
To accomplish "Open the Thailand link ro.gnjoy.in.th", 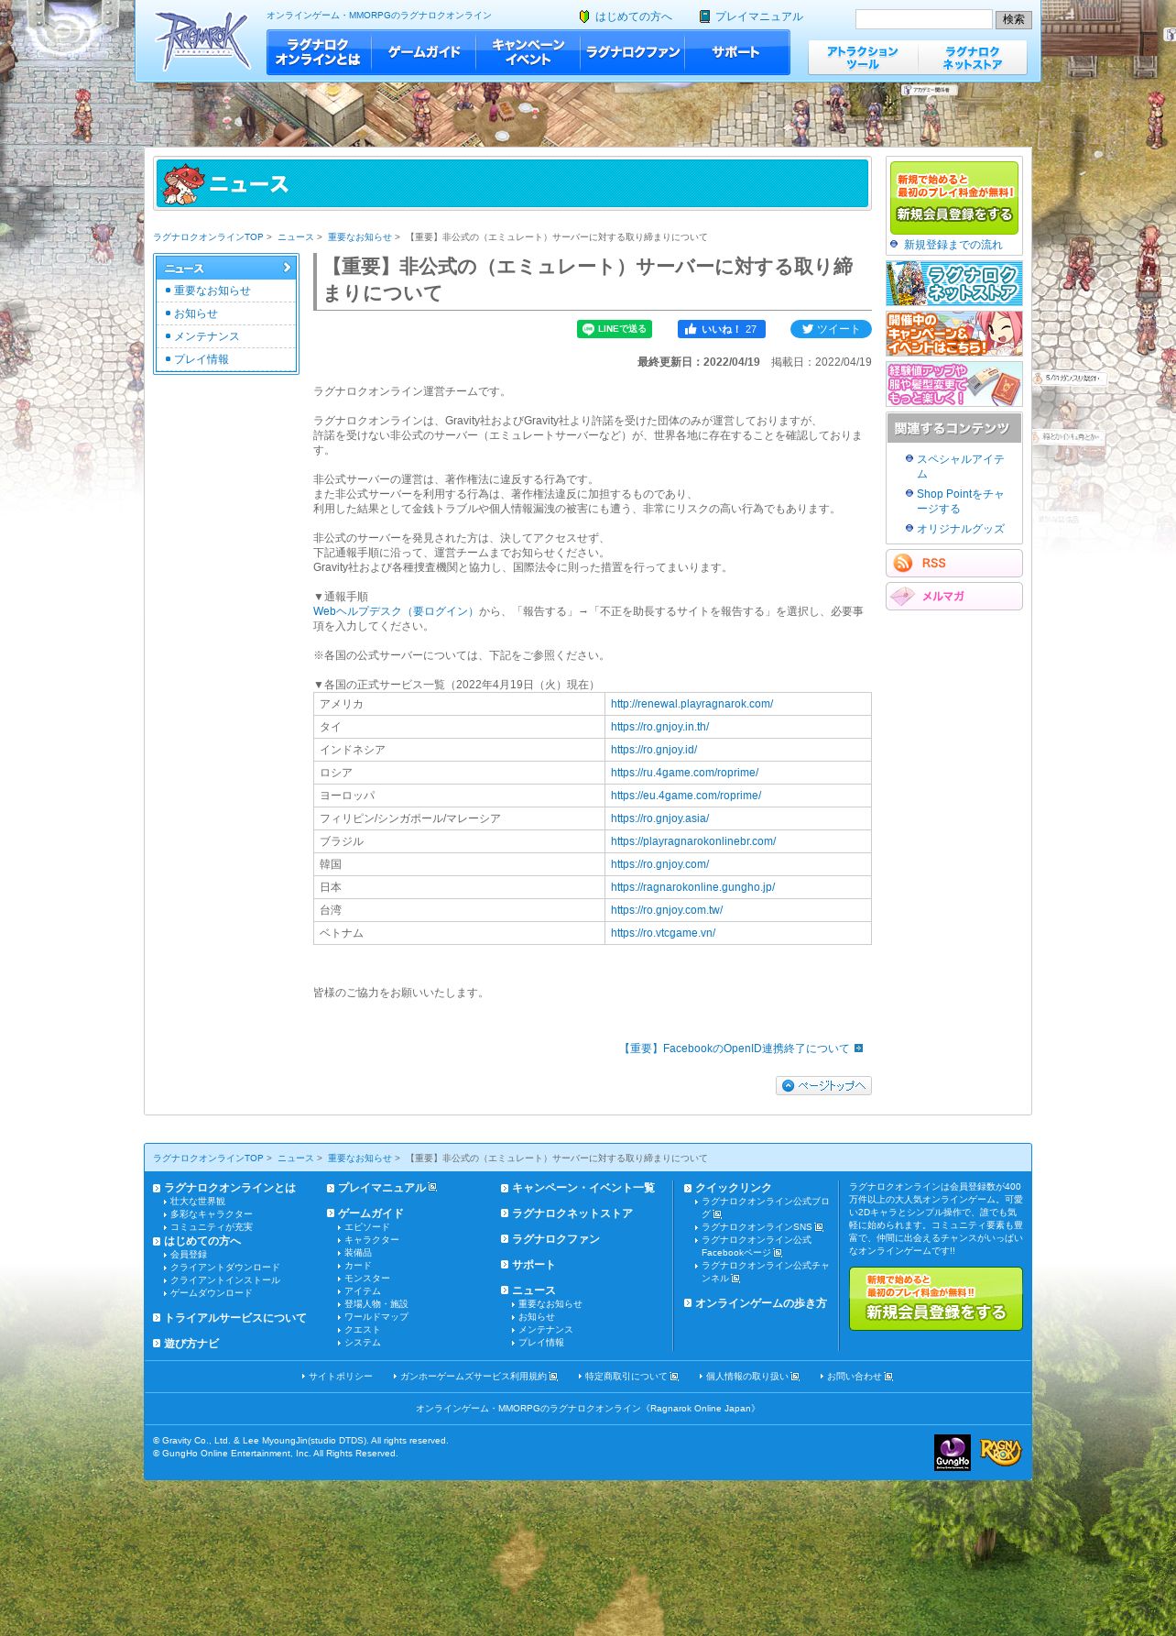I will 659,727.
